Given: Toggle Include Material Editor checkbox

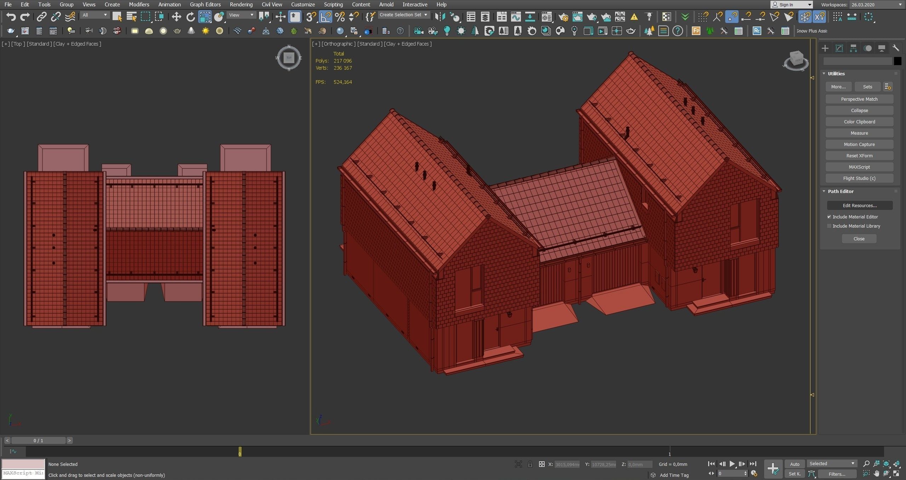Looking at the screenshot, I should 829,217.
